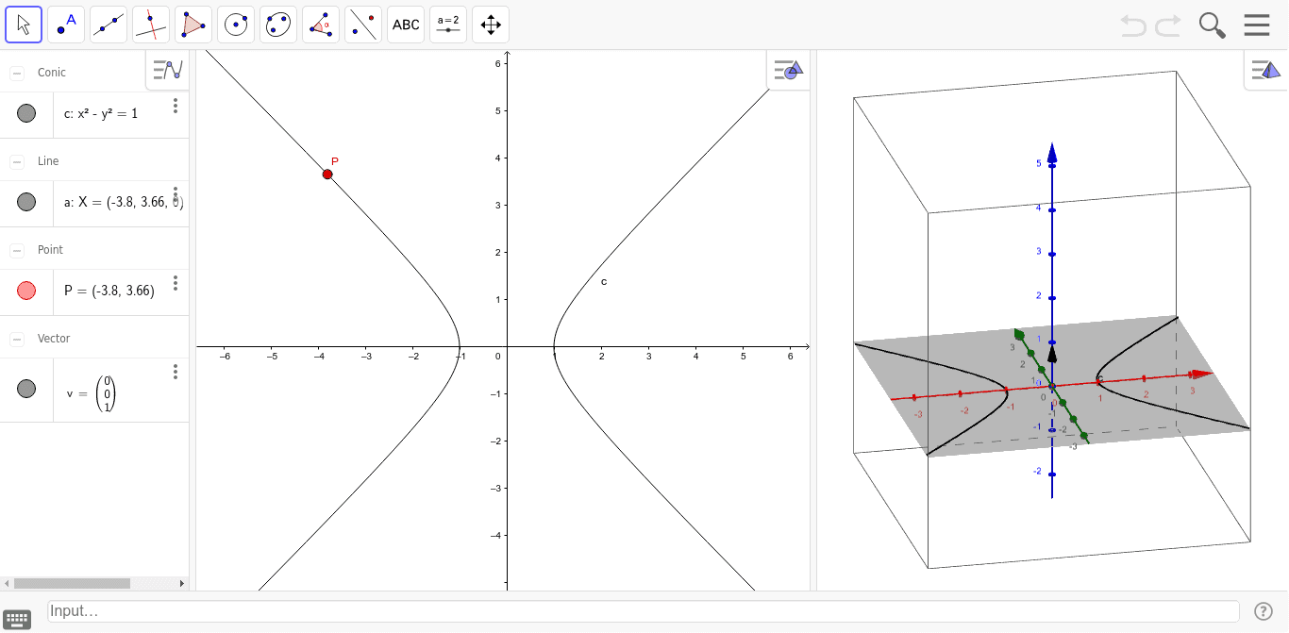
Task: Click the Input bar field
Action: tap(643, 611)
